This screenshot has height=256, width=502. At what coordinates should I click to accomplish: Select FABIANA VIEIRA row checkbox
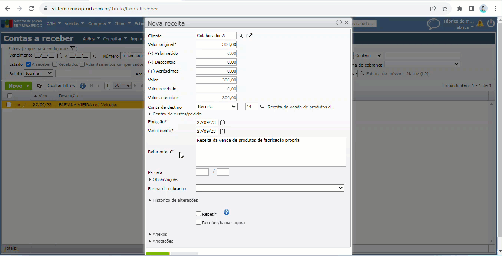click(x=9, y=105)
